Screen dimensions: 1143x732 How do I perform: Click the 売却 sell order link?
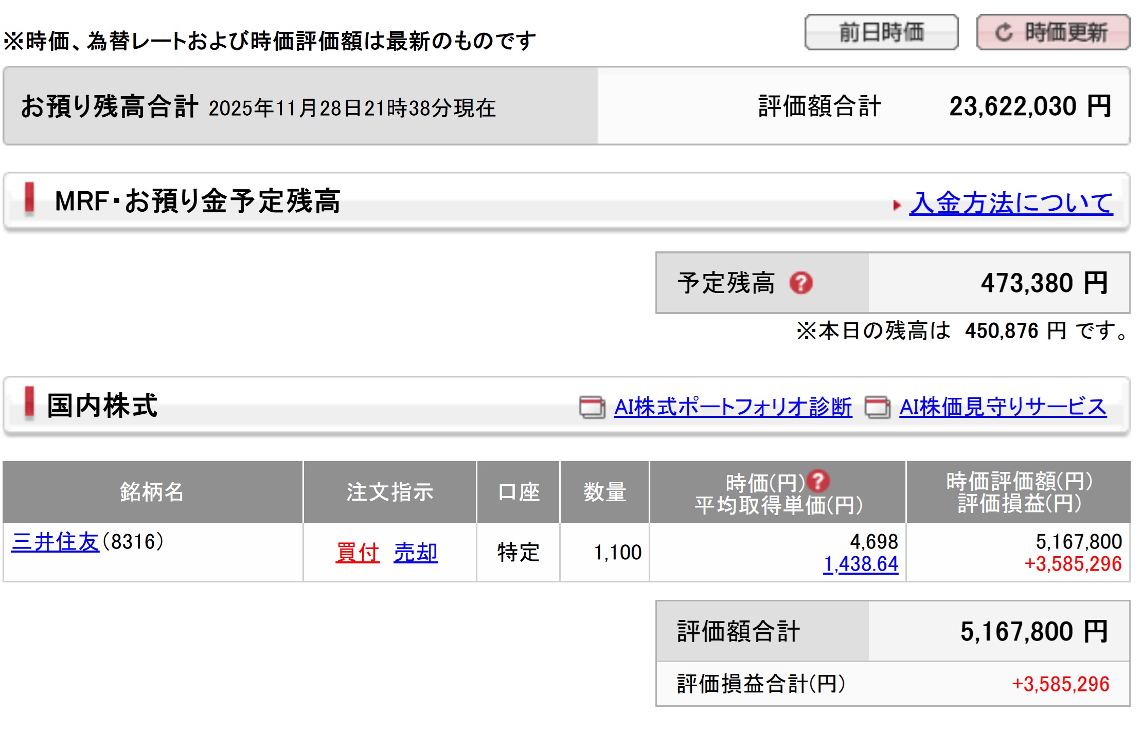416,553
